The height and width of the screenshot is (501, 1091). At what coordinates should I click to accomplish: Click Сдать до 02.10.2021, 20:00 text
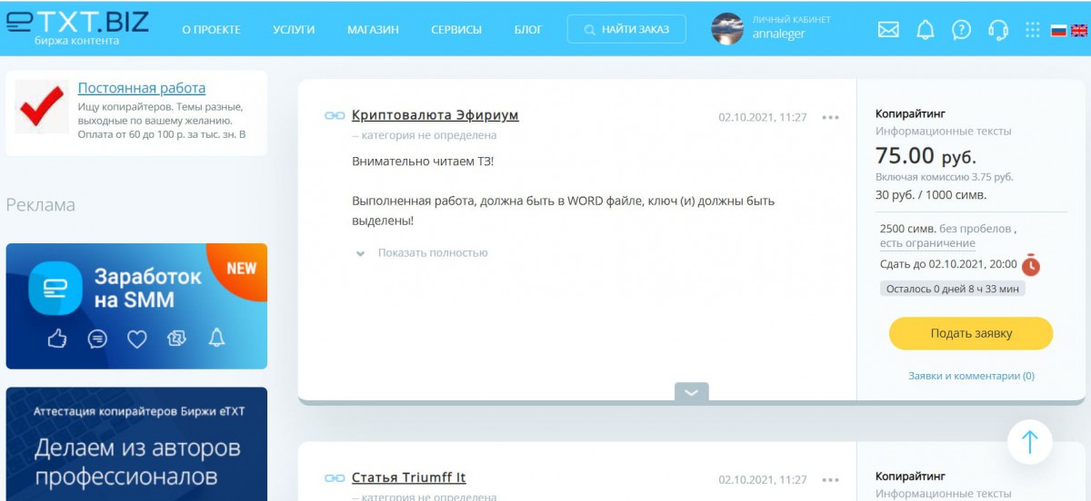click(948, 264)
